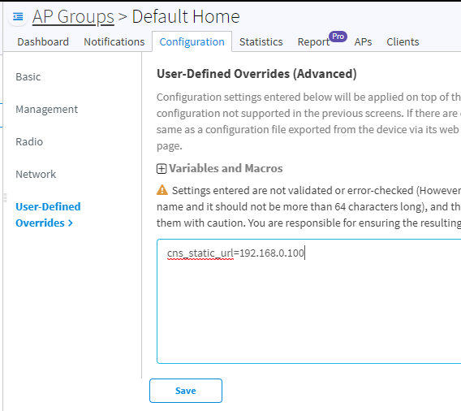Open the Management configuration section
This screenshot has width=461, height=411.
pos(47,109)
